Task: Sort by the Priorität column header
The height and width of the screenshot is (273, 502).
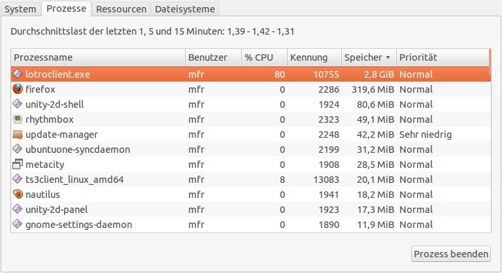Action: click(443, 57)
